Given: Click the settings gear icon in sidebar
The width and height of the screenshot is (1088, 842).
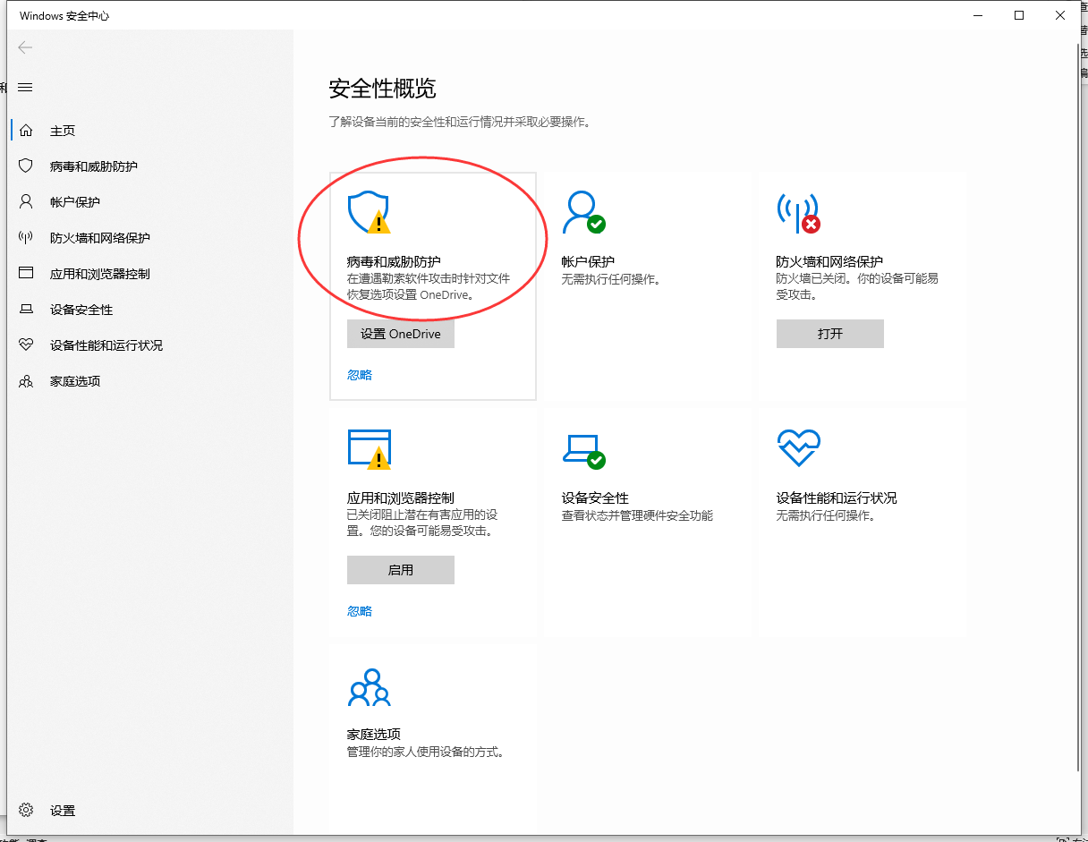Looking at the screenshot, I should (26, 810).
